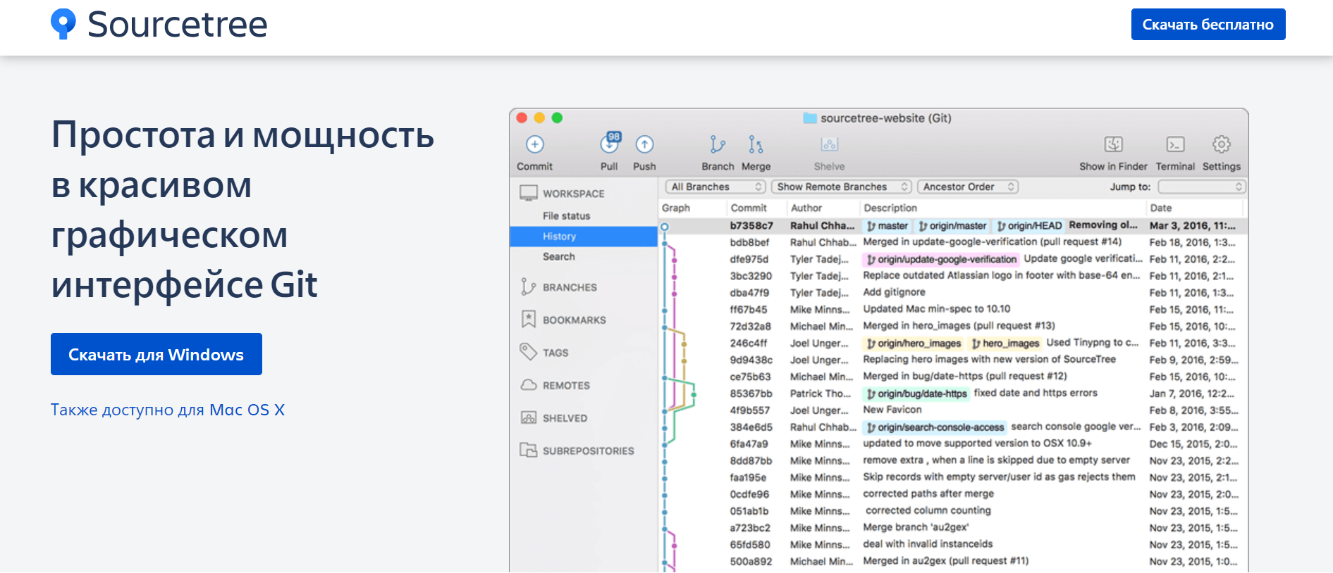
Task: Click the origin/hero_images tag
Action: [914, 344]
